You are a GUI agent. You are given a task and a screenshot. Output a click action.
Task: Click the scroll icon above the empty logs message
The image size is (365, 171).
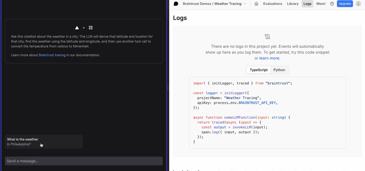[267, 37]
